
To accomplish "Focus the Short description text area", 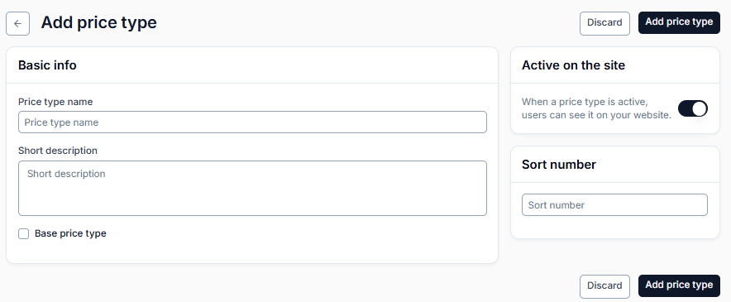I will tap(252, 188).
